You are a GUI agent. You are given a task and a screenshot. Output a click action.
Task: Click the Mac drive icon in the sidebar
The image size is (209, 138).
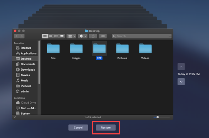(x=18, y=108)
